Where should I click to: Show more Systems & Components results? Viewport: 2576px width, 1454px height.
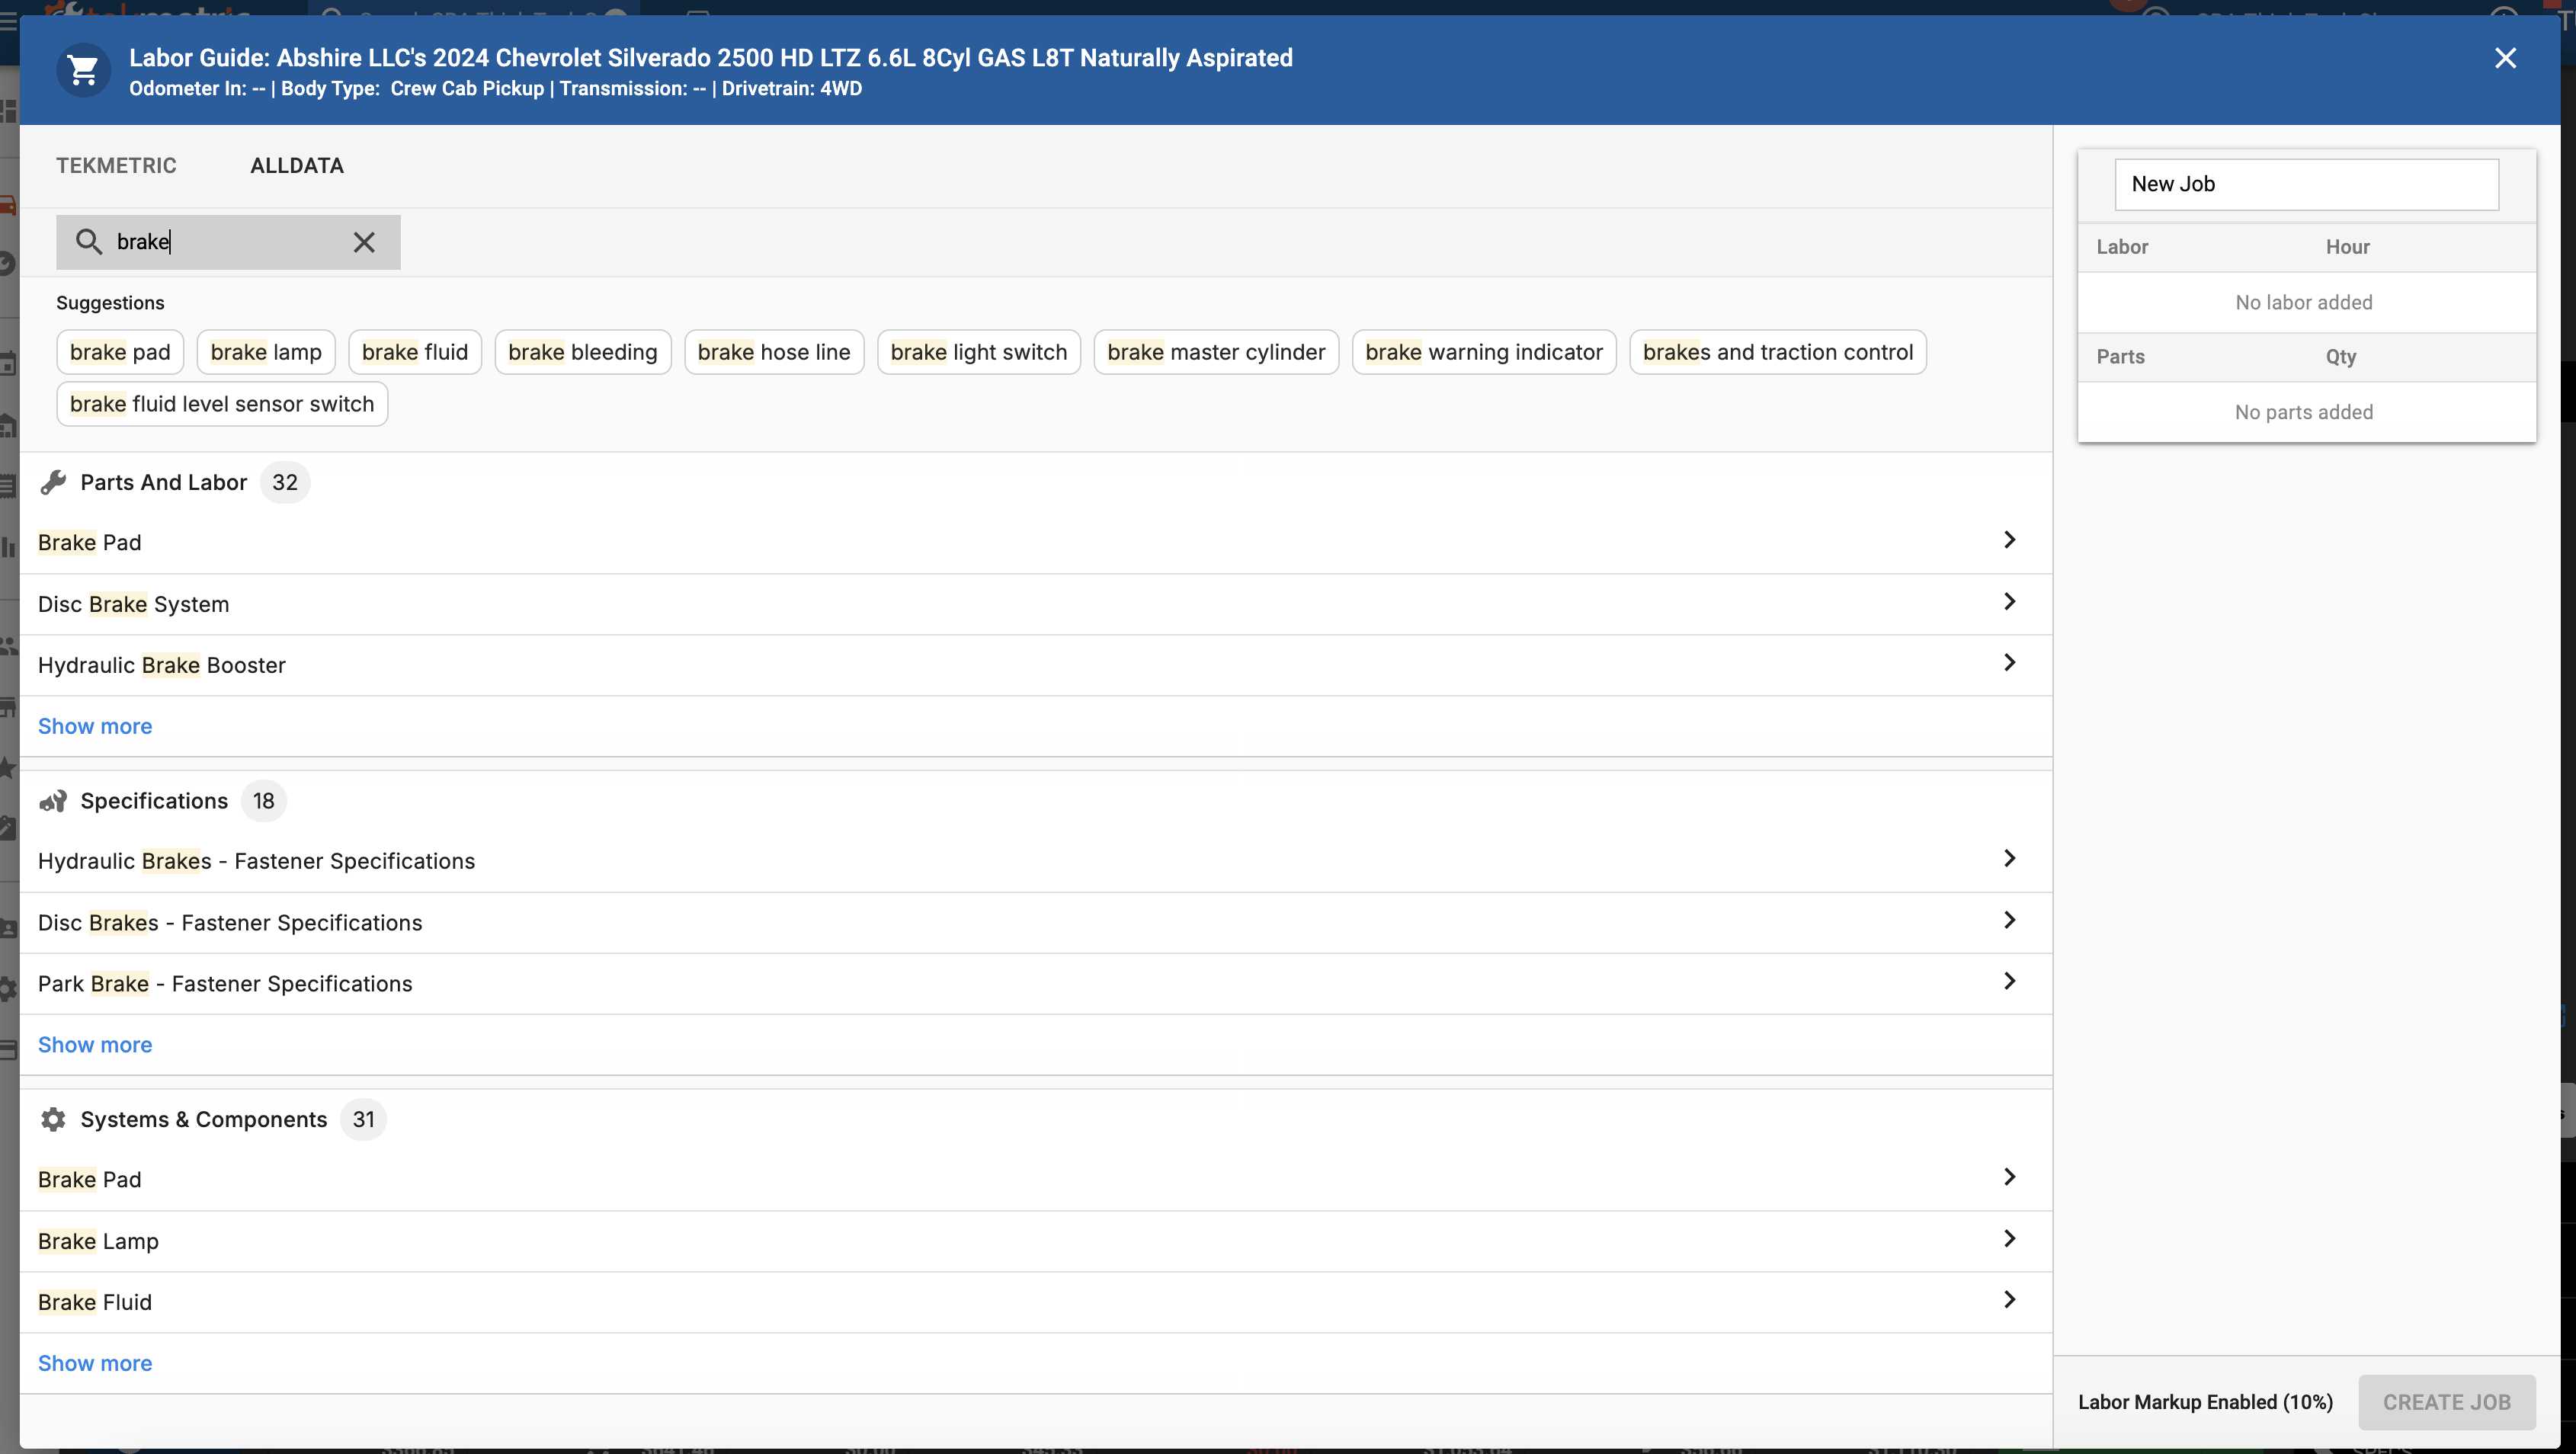point(95,1363)
